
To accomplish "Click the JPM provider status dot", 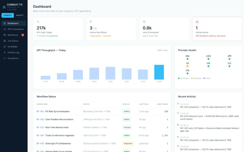I will tap(229, 59).
